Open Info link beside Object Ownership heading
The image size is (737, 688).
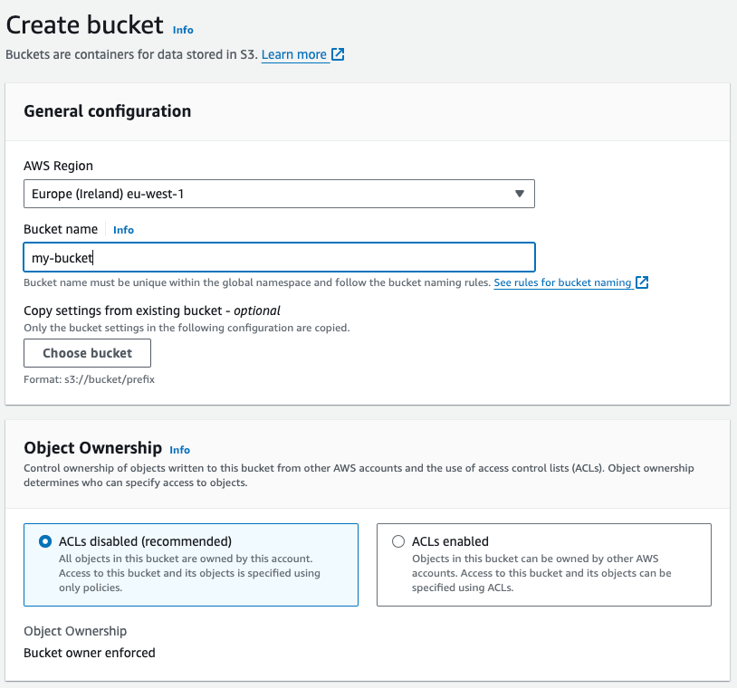tap(180, 450)
